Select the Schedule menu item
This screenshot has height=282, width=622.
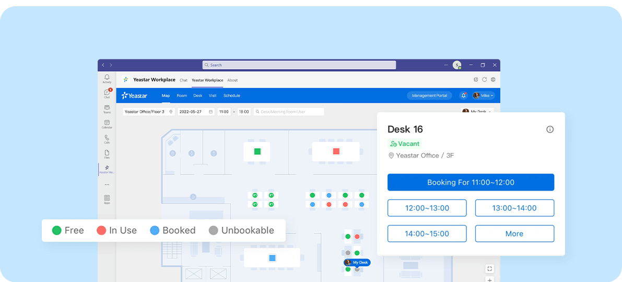point(232,96)
